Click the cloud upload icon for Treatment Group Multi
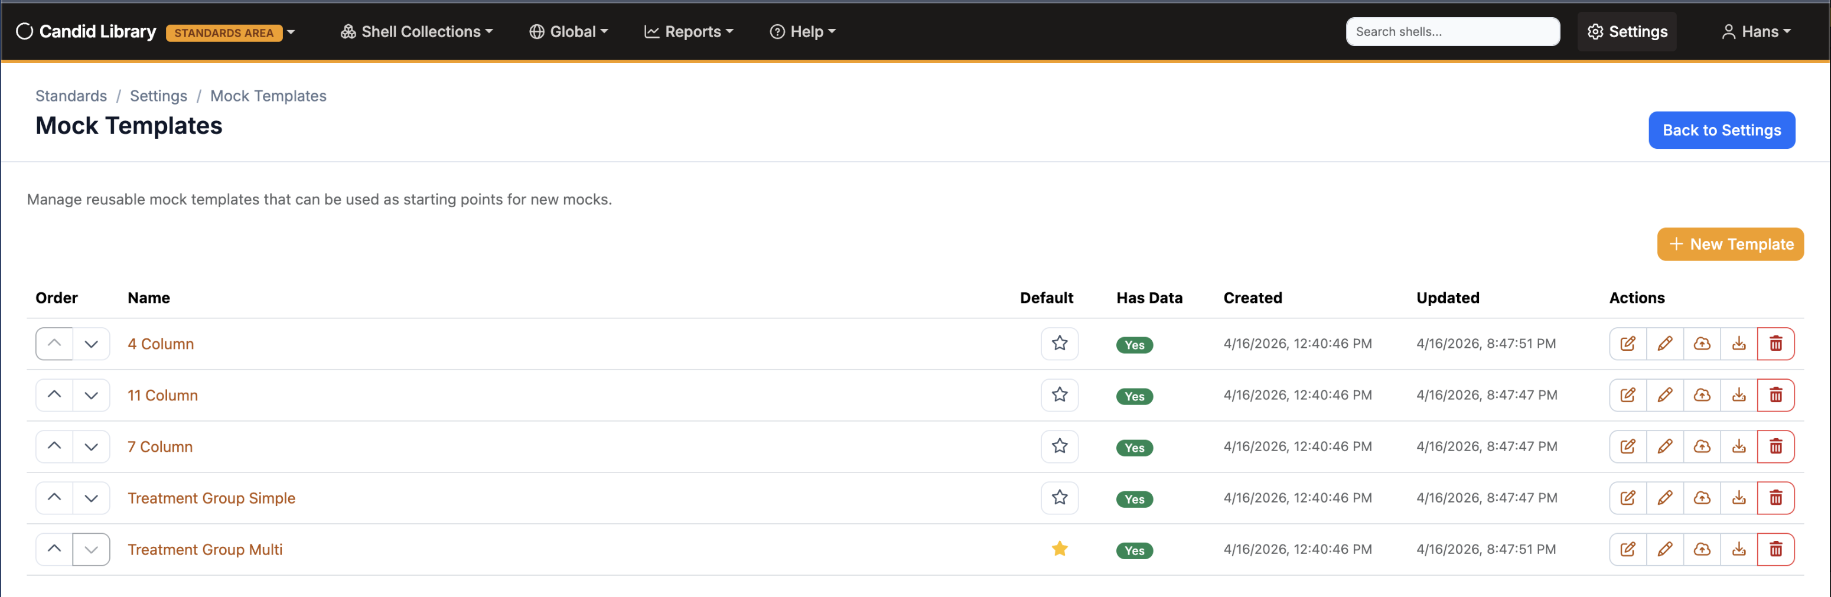The image size is (1831, 597). [x=1702, y=549]
